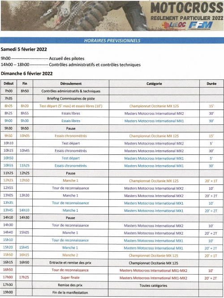The width and height of the screenshot is (224, 298).
Task: Click the FFM logo in the header banner
Action: (201, 25)
